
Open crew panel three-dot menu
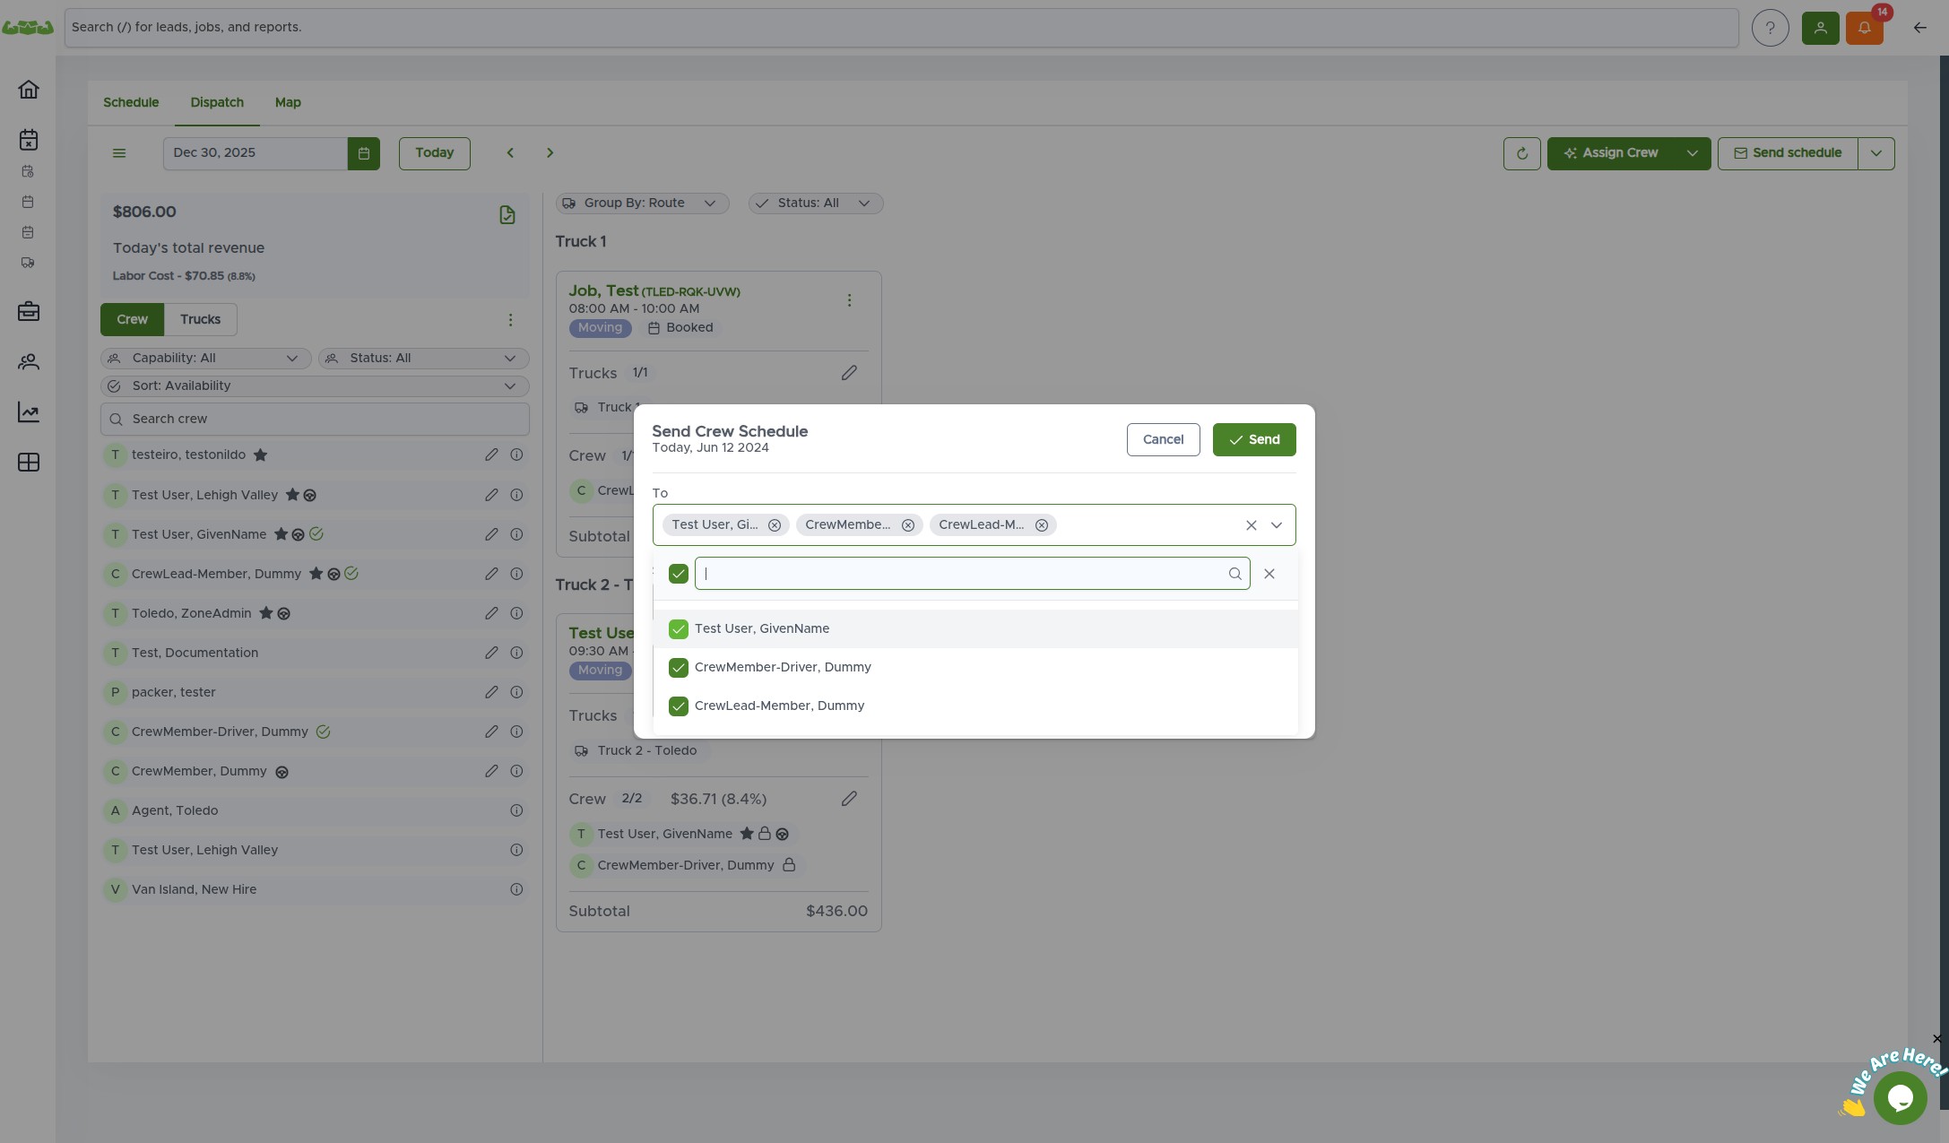510,320
